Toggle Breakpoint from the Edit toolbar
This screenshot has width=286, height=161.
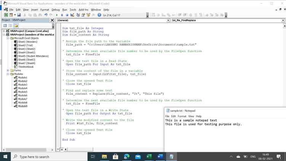pyautogui.click(x=191, y=15)
